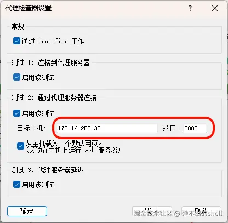Uncheck 启用该测试 under 测试 2
The width and height of the screenshot is (228, 223).
tap(16, 113)
